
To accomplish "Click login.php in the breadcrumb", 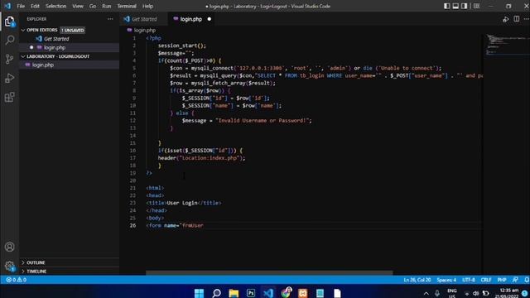I will (145, 31).
